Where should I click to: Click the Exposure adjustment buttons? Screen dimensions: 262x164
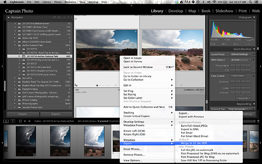tap(241, 82)
